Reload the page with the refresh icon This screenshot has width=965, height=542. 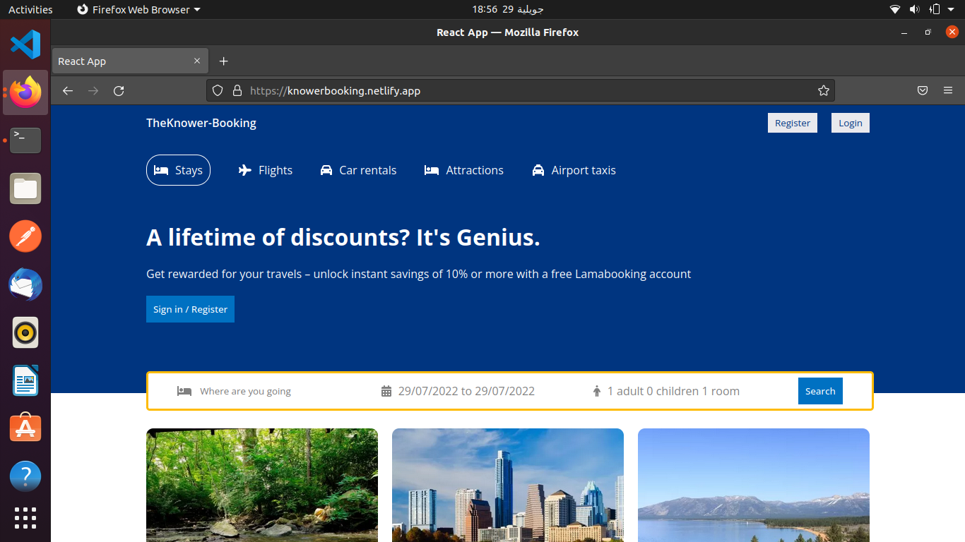coord(119,90)
